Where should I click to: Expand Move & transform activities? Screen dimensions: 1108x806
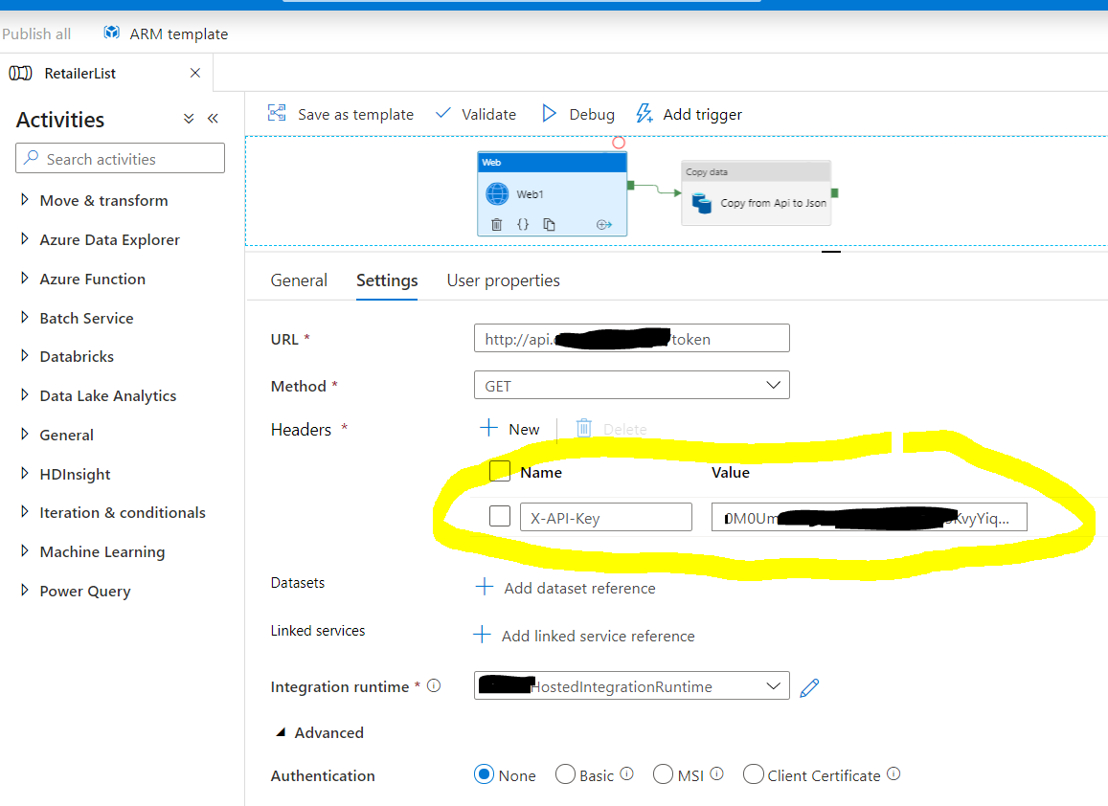pos(25,200)
